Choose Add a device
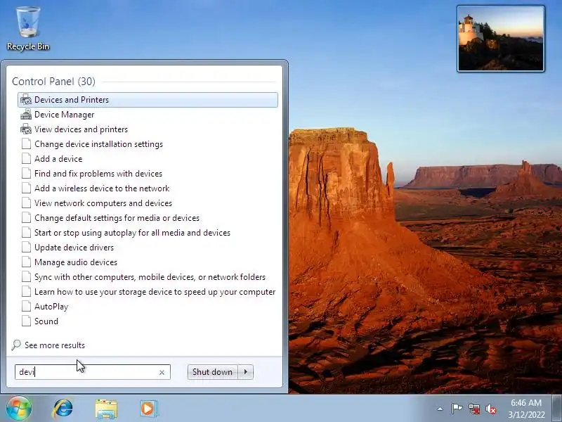 point(148,159)
